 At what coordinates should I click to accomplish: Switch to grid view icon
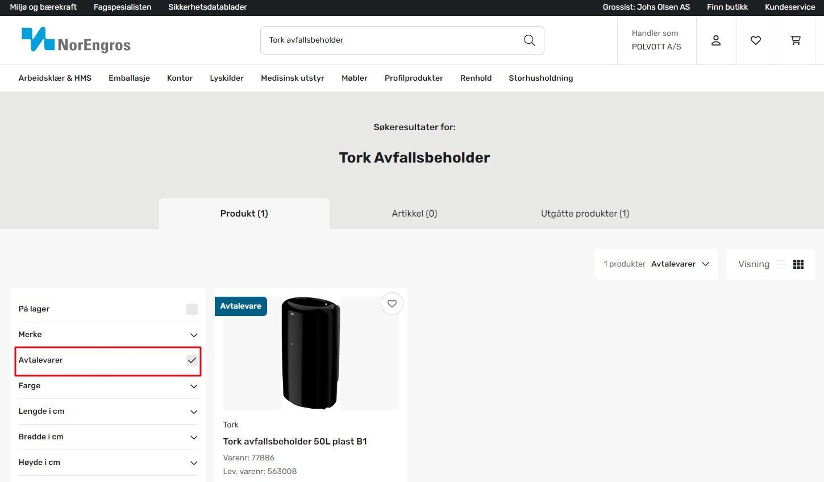(798, 264)
